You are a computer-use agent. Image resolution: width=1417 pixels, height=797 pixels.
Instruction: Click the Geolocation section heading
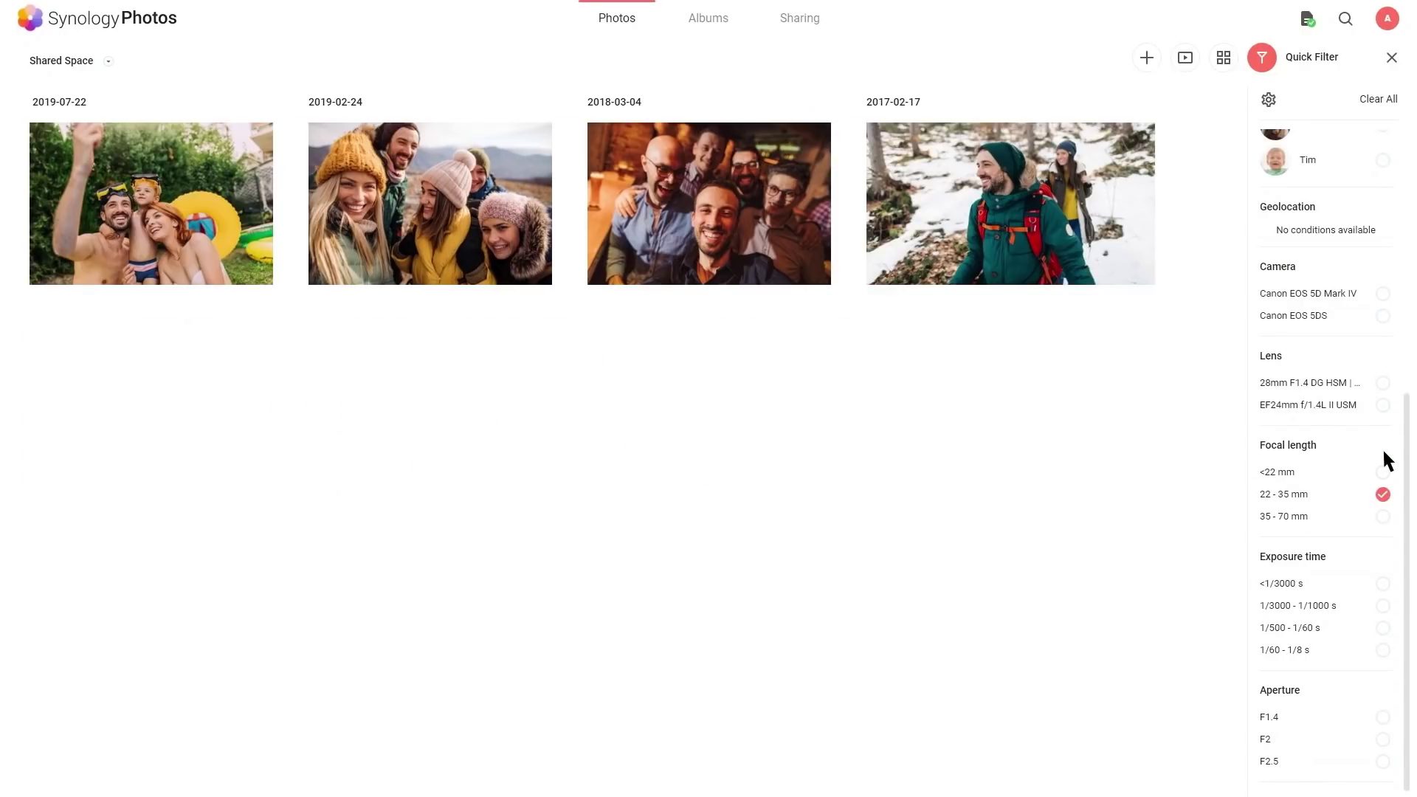click(1287, 207)
